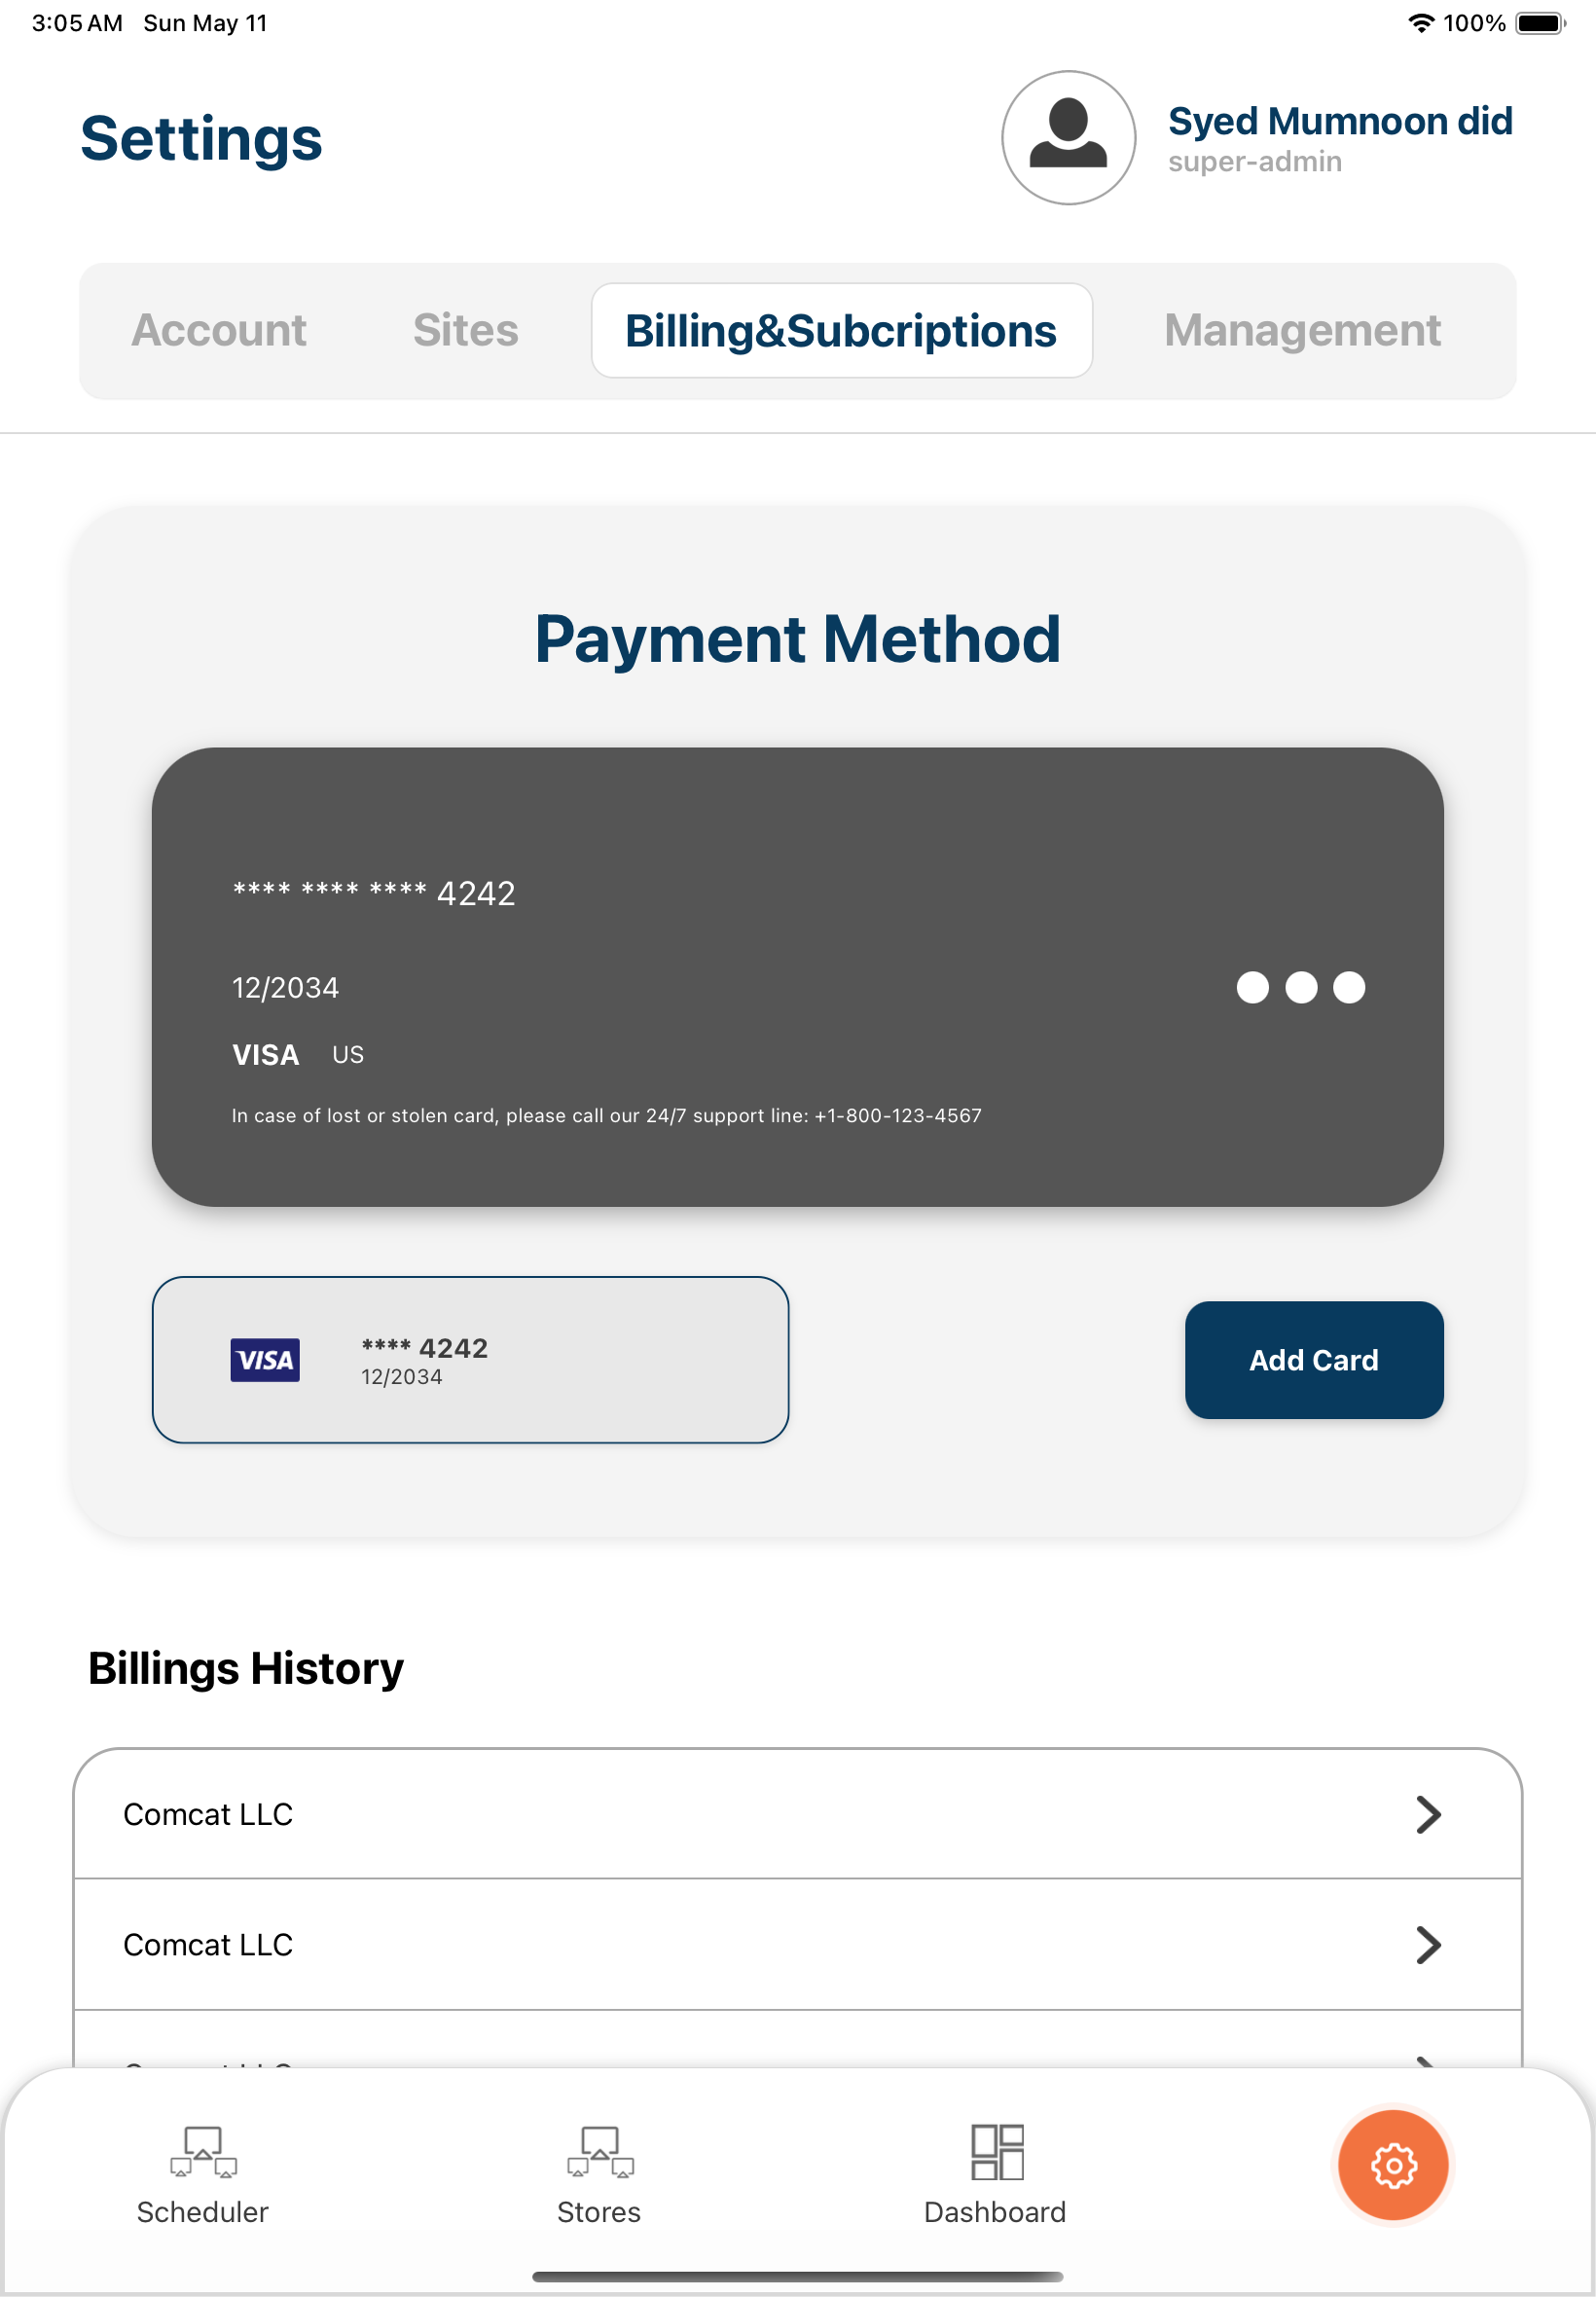This screenshot has width=1596, height=2297.
Task: Tap the Syed Mumnoon did username
Action: coord(1340,122)
